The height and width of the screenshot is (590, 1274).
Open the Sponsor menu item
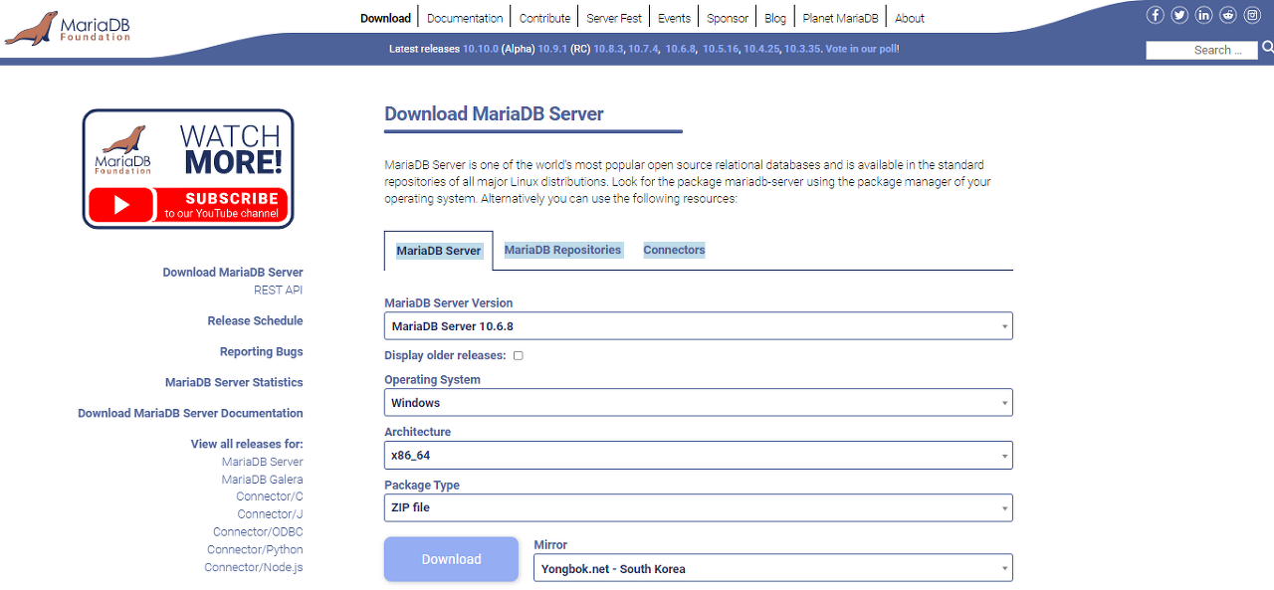coord(728,18)
